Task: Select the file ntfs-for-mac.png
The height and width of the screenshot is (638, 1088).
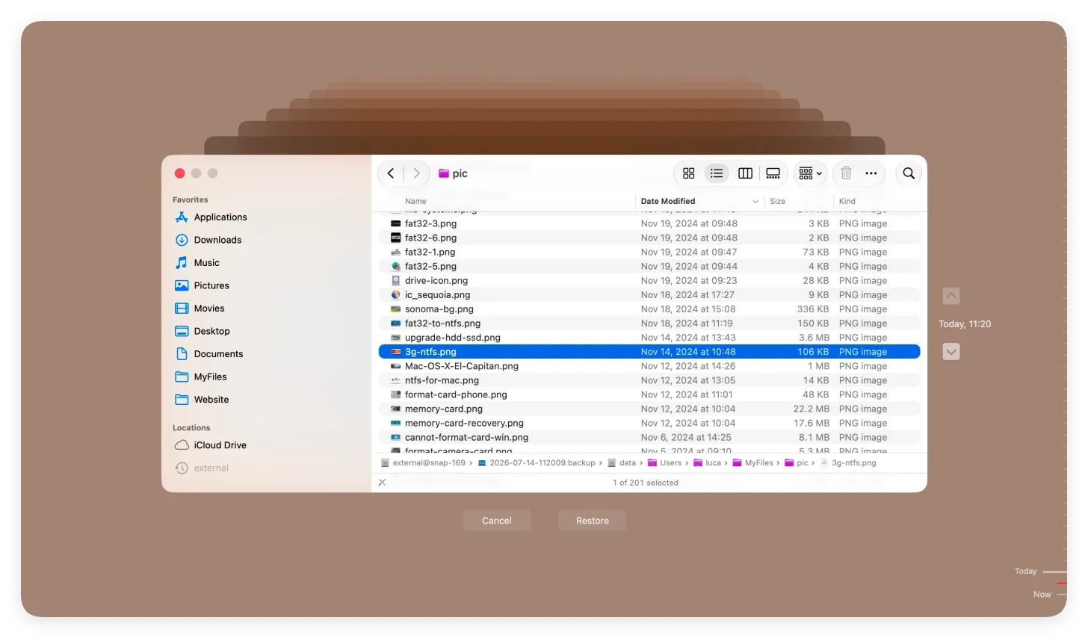Action: tap(649, 380)
